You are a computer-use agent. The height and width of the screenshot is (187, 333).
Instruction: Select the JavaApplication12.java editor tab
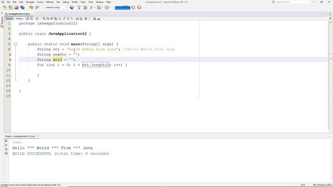pyautogui.click(x=19, y=14)
